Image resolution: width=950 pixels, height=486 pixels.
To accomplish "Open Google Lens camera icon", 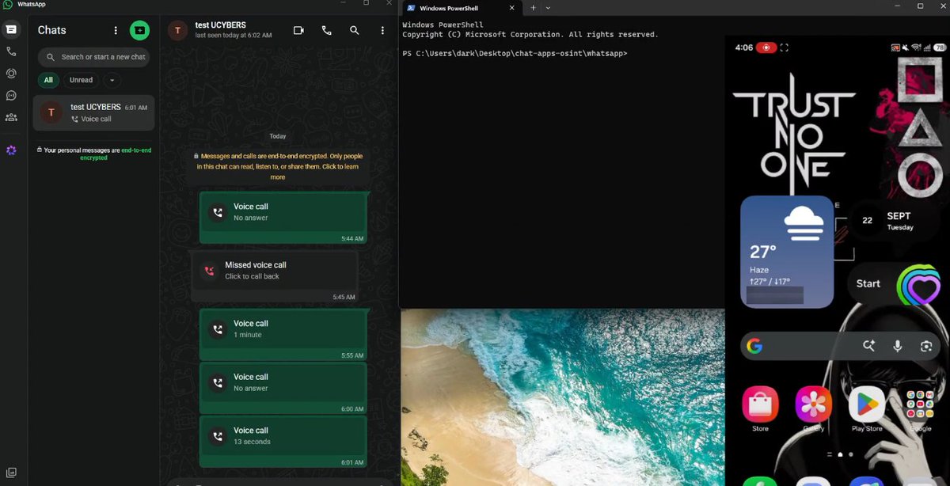I will pyautogui.click(x=926, y=346).
